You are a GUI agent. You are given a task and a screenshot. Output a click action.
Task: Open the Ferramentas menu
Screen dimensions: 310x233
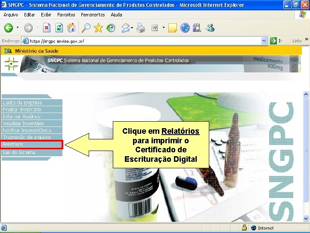(93, 15)
